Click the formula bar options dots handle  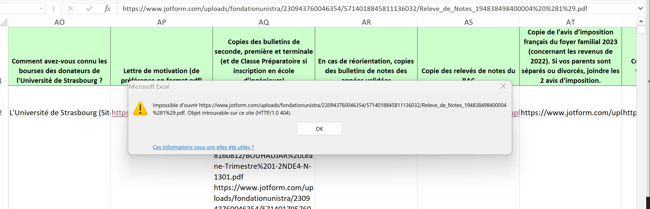(54, 9)
